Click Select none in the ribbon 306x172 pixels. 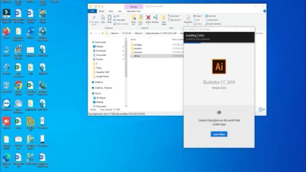211,20
